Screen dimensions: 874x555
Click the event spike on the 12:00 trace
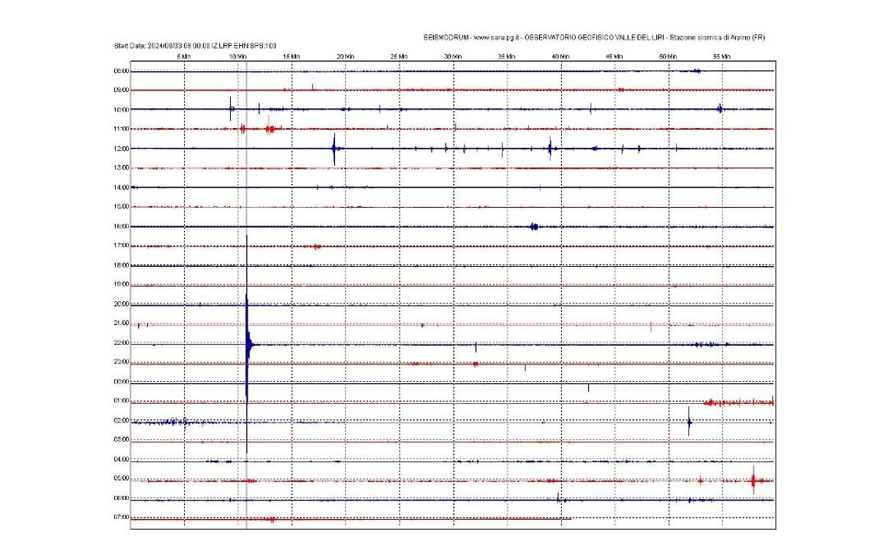[x=334, y=147]
